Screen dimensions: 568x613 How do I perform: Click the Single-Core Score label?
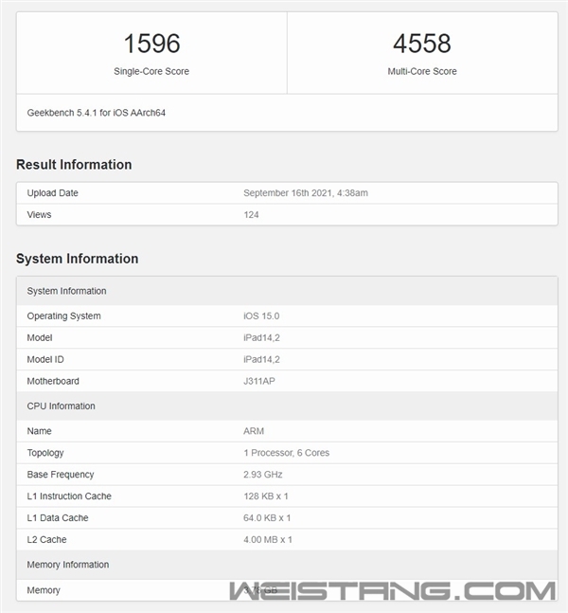[x=151, y=71]
